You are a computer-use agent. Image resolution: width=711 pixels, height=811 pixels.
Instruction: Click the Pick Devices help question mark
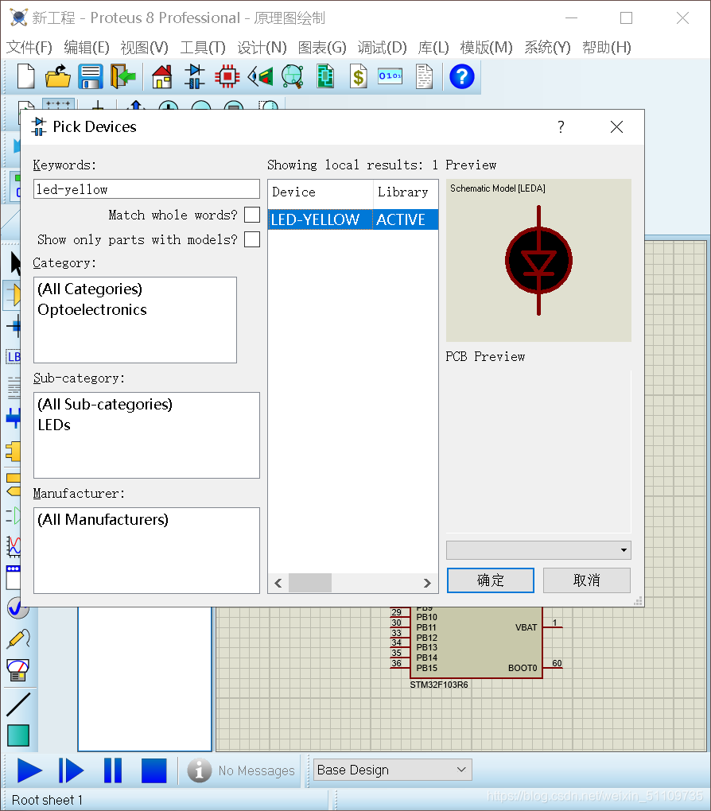[561, 126]
